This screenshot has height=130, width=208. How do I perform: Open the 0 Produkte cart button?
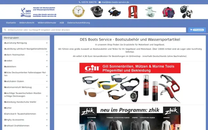click(197, 30)
